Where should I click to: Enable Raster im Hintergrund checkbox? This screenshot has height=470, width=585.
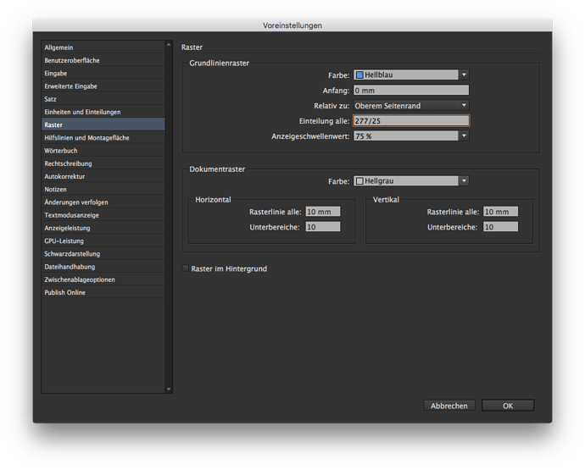pos(185,268)
